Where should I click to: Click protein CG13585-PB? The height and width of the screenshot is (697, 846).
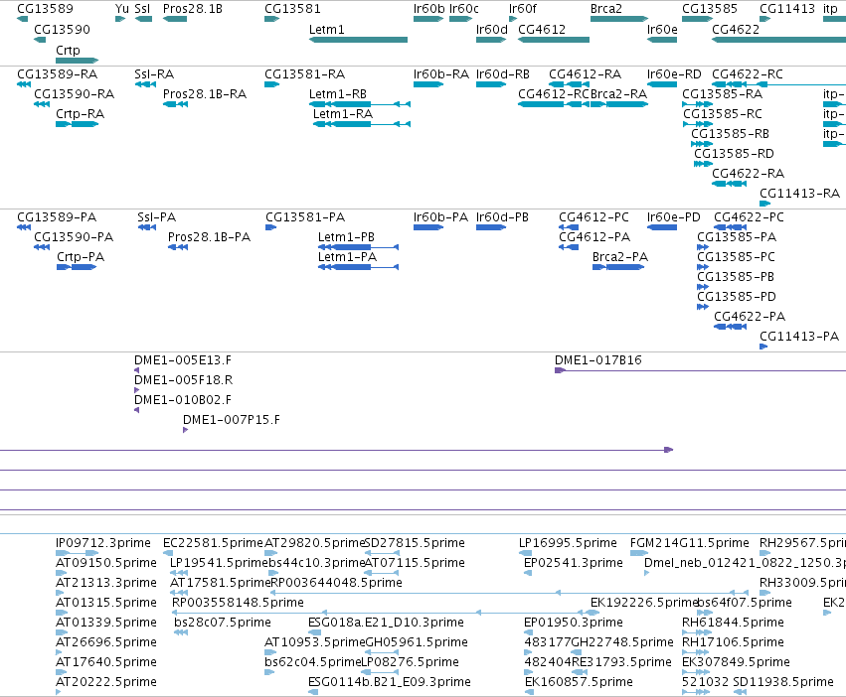[736, 277]
